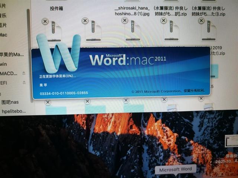This screenshot has height=178, width=238.
Task: Select the zip archive icon beneath 投件箱
Action: click(x=54, y=31)
